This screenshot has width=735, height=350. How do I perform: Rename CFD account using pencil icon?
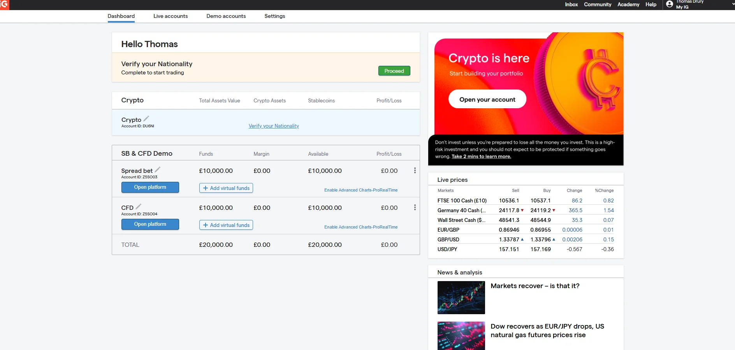pos(138,206)
